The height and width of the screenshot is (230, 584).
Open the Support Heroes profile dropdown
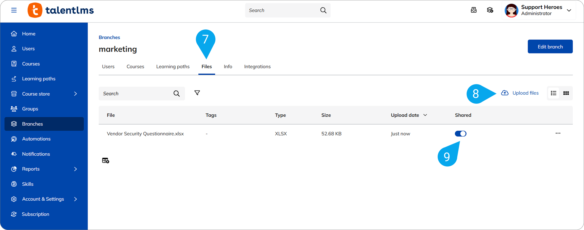(x=569, y=10)
